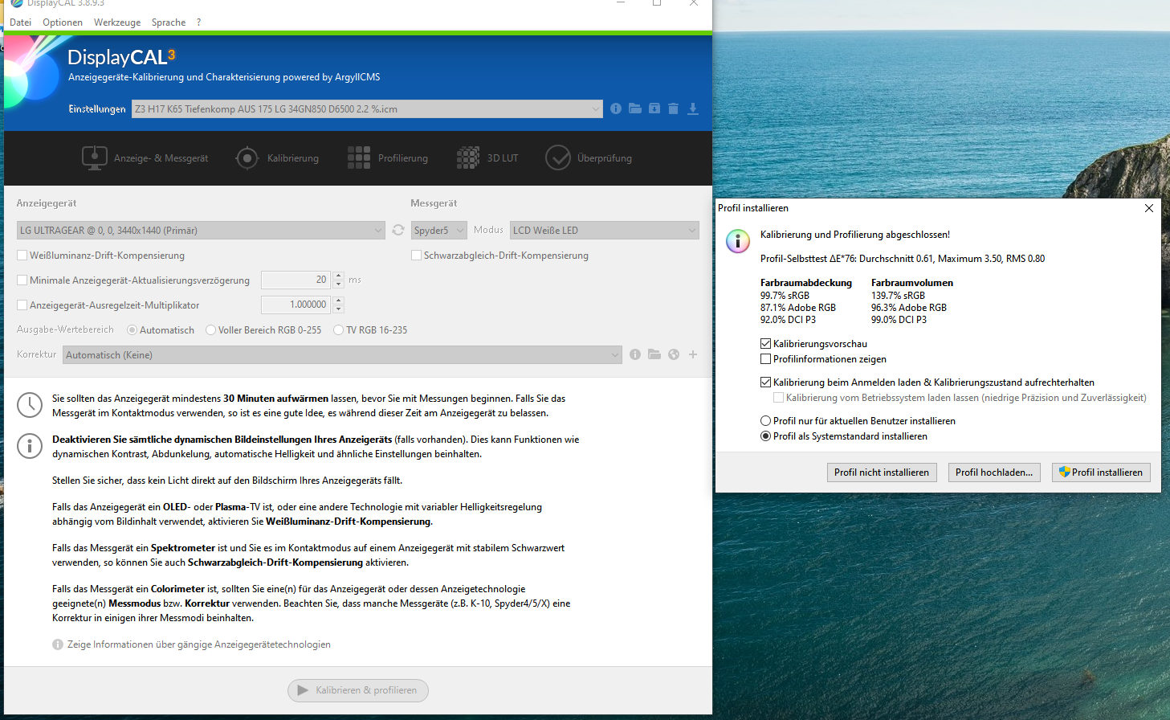Screen dimensions: 1170x720
Task: Select Voller Bereich RGB 0-255 option
Action: point(211,330)
